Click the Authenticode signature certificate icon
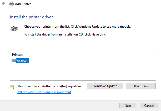The width and height of the screenshot is (161, 111). (x=12, y=87)
